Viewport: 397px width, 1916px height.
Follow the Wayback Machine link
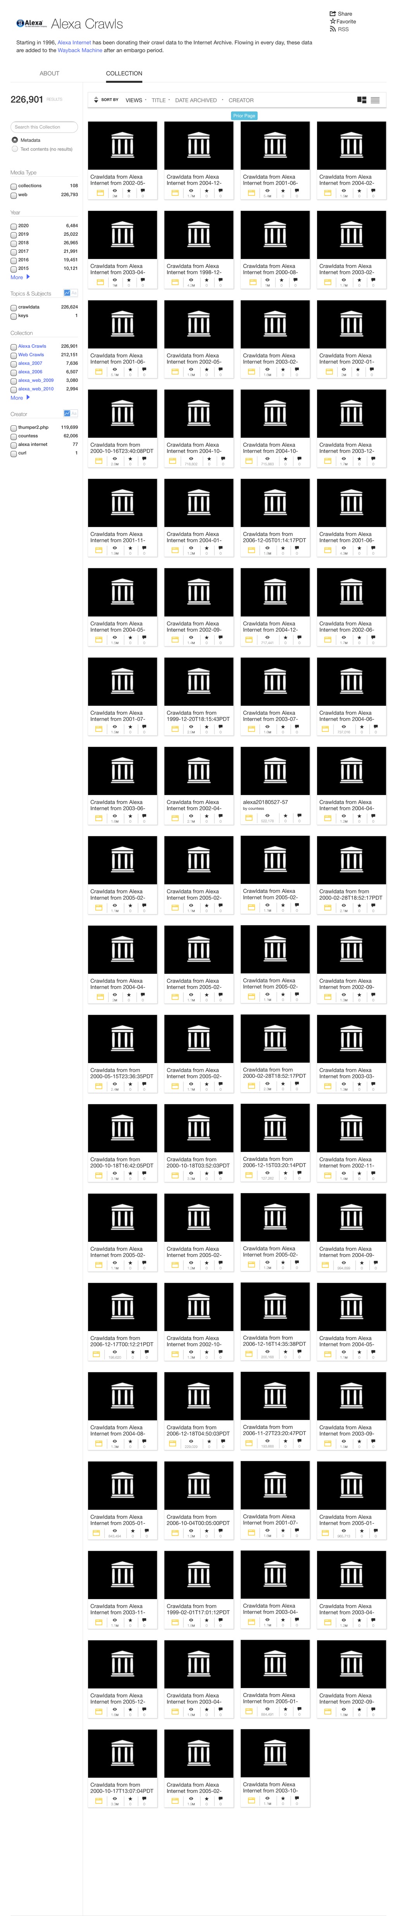tap(80, 50)
